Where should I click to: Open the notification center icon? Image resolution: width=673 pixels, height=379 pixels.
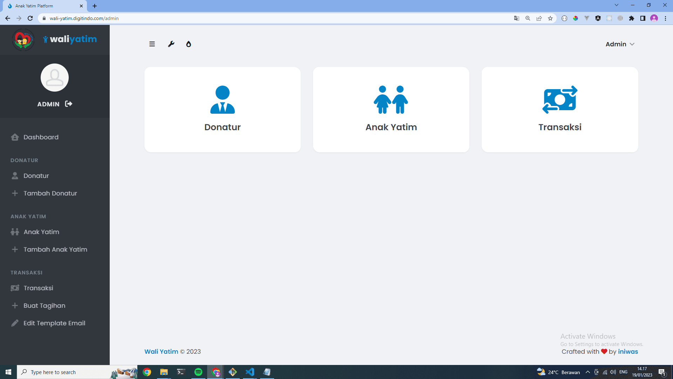[x=662, y=372]
